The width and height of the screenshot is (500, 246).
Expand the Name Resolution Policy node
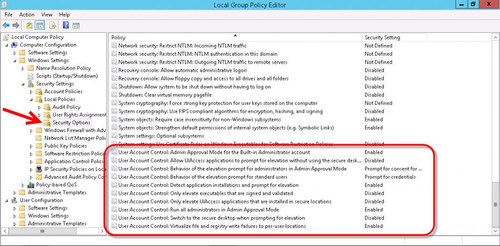pos(23,68)
